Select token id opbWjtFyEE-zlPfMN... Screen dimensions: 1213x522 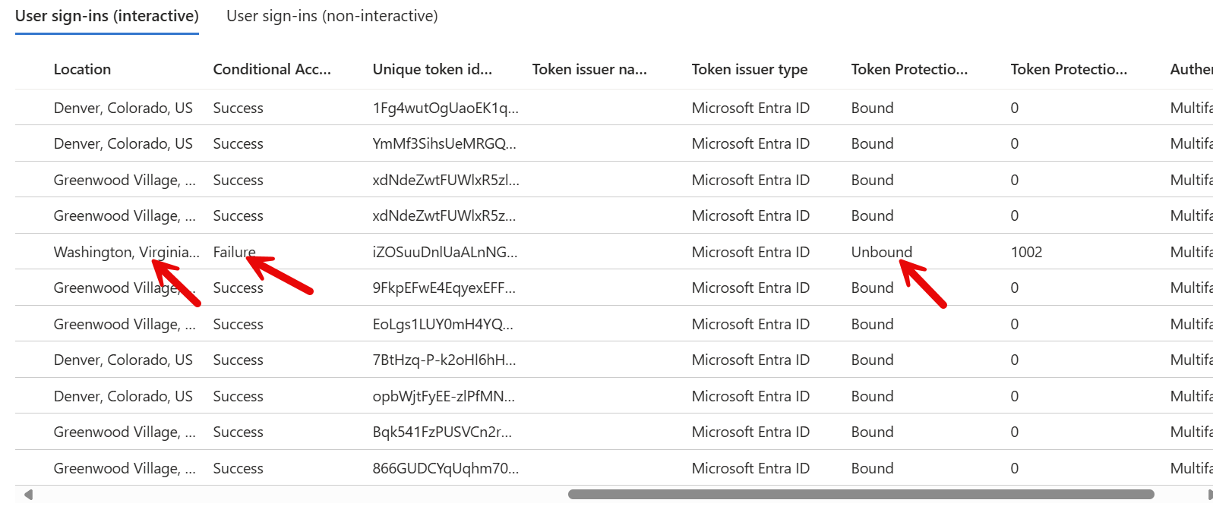[444, 396]
